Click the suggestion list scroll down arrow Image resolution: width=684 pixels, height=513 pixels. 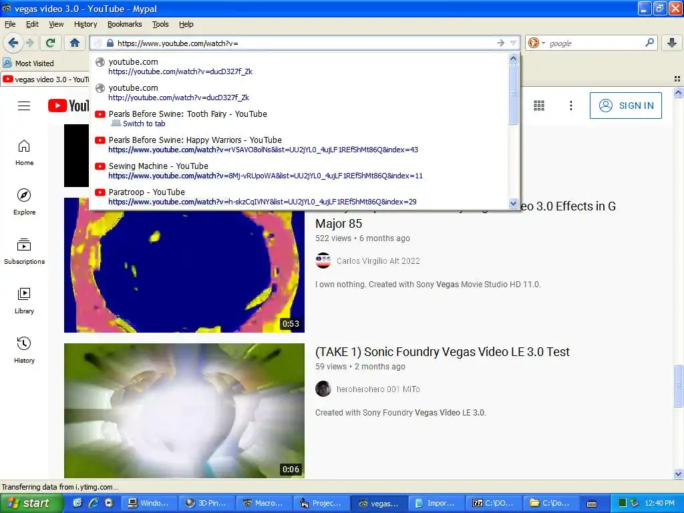pyautogui.click(x=514, y=203)
